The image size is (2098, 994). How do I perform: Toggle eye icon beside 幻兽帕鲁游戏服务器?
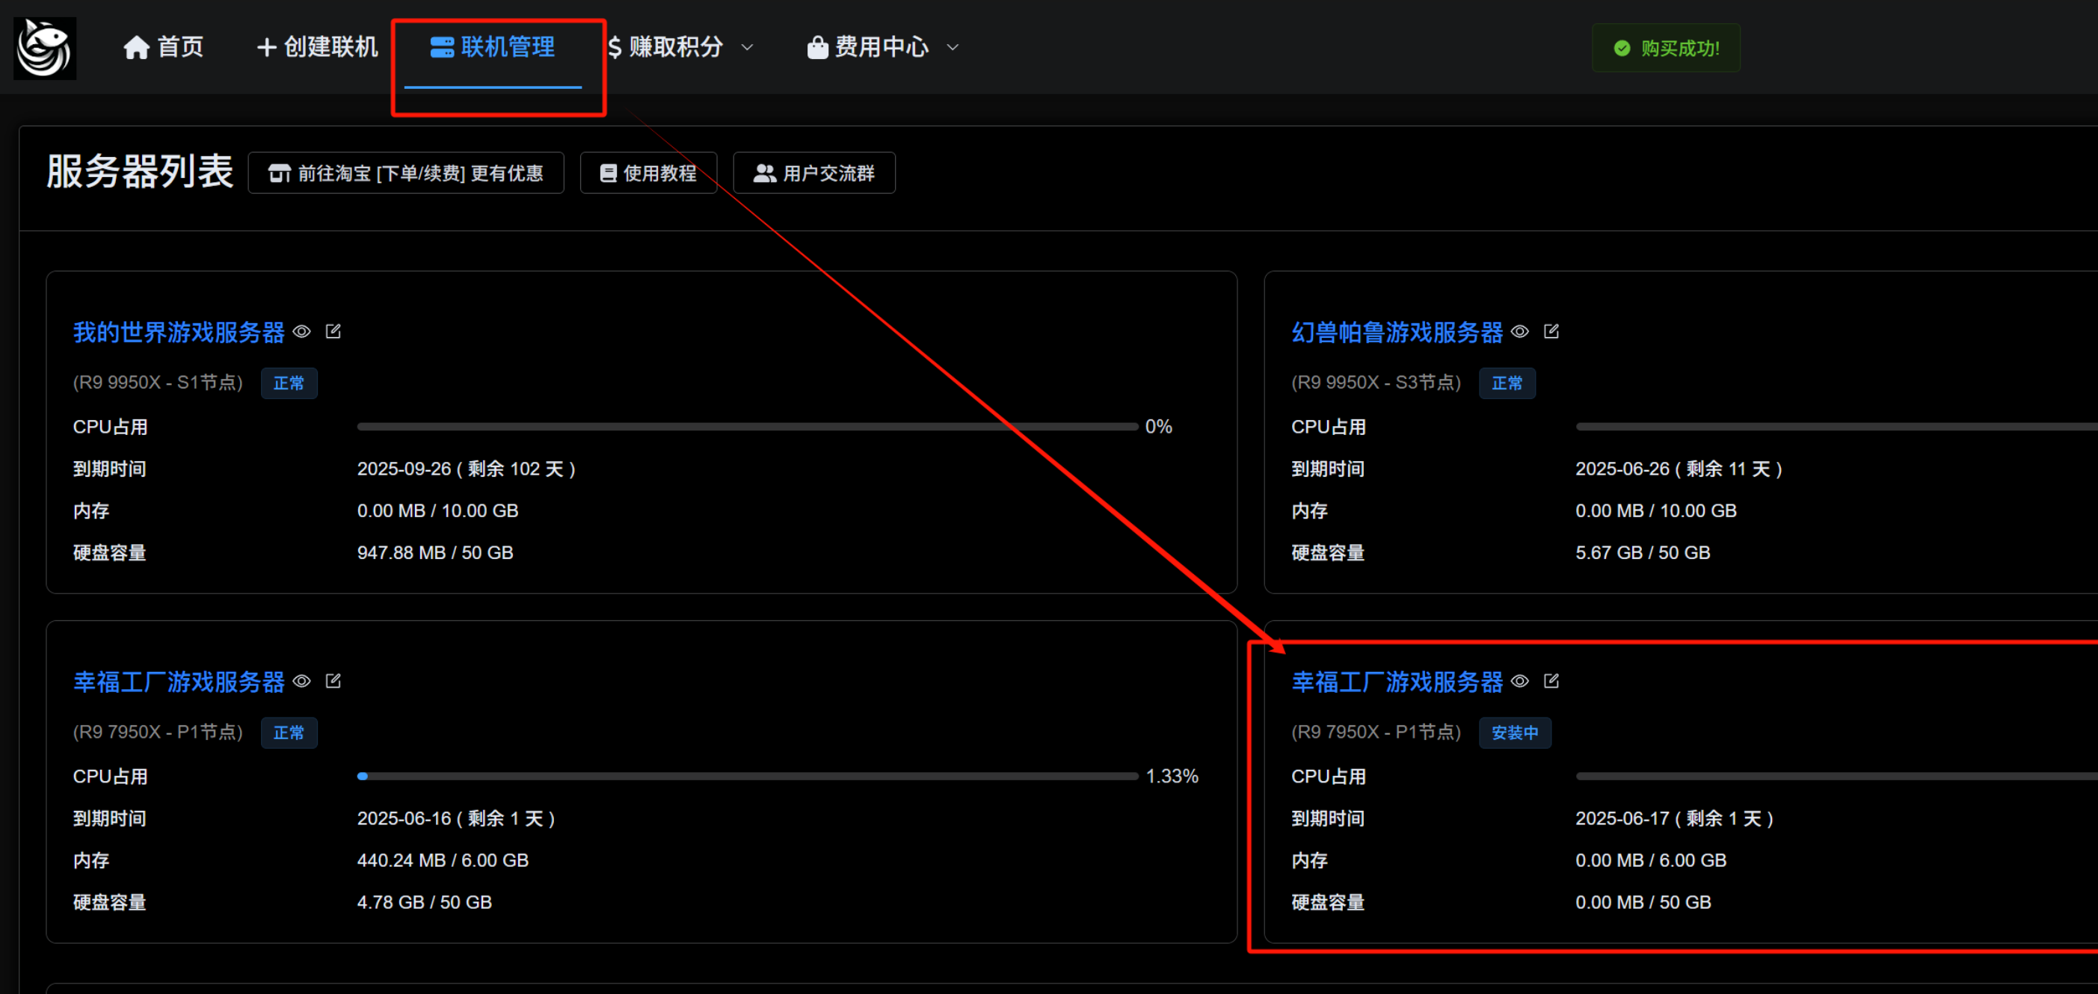[x=1520, y=331]
